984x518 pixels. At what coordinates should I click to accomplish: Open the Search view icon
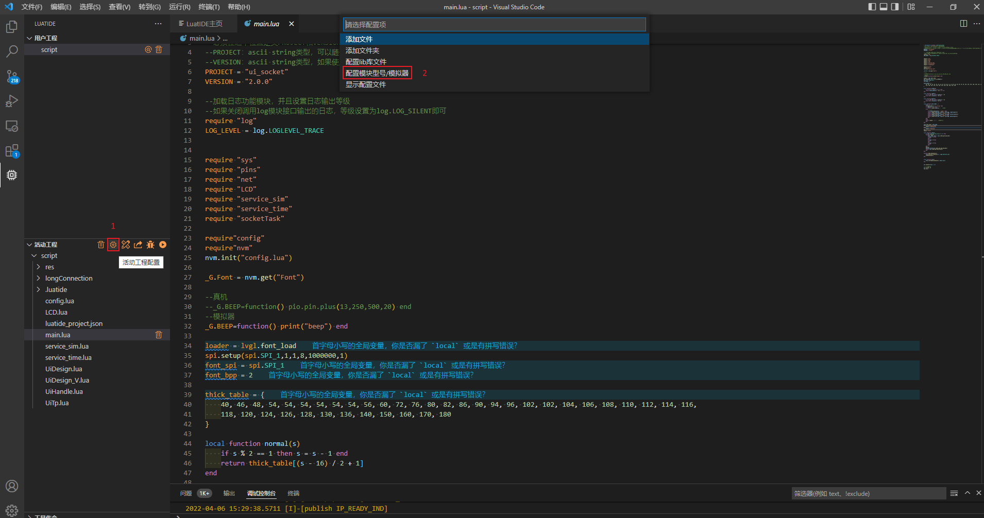tap(11, 51)
